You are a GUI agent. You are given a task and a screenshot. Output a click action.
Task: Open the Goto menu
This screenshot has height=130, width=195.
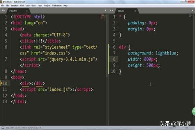pyautogui.click(x=33, y=6)
